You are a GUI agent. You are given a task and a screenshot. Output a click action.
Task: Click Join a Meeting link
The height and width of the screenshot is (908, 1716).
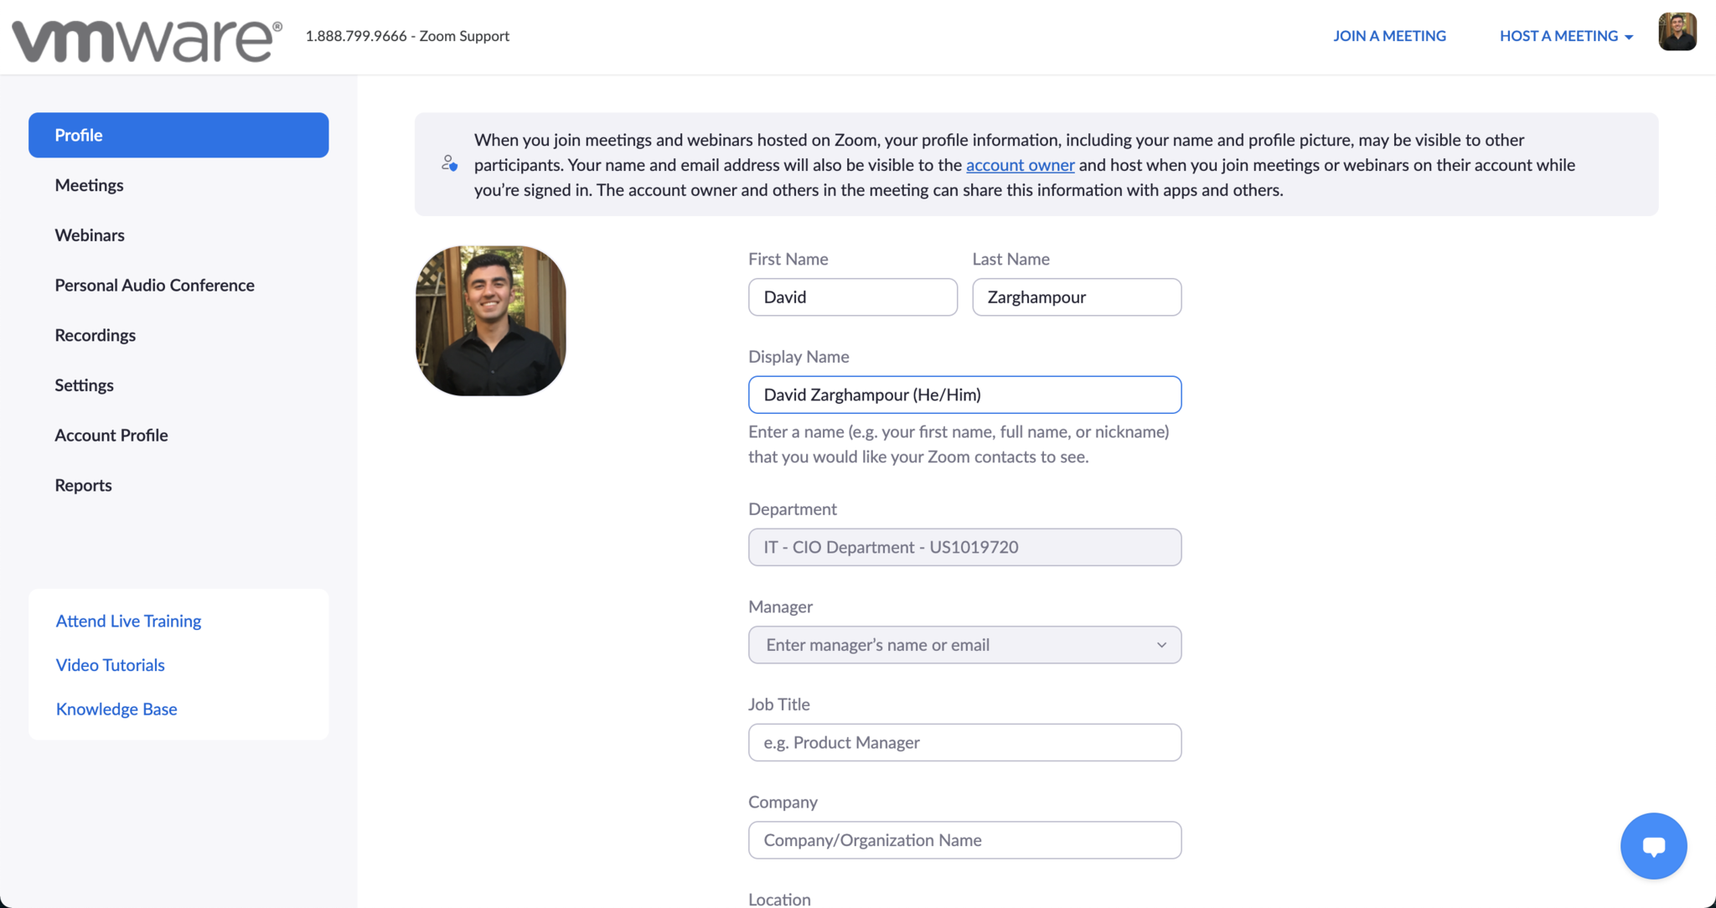1389,36
